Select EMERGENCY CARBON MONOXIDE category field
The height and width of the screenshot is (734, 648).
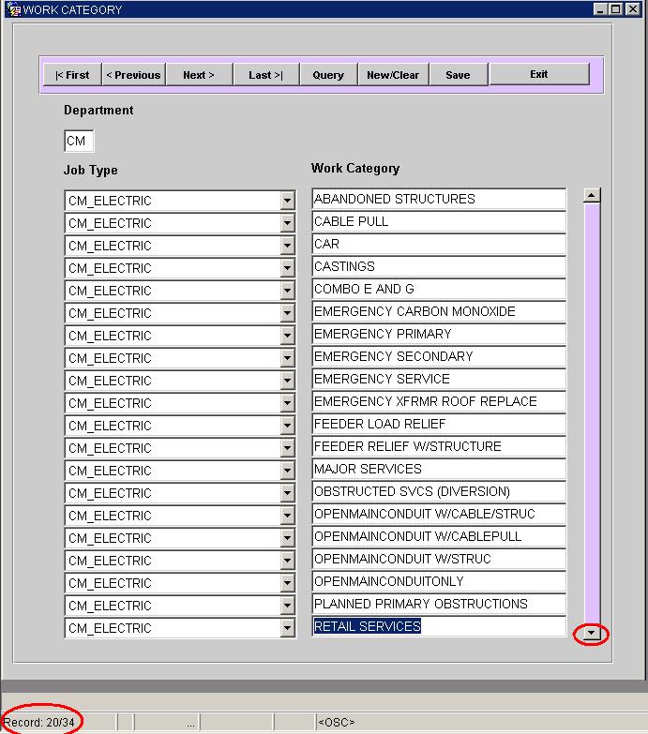click(439, 311)
